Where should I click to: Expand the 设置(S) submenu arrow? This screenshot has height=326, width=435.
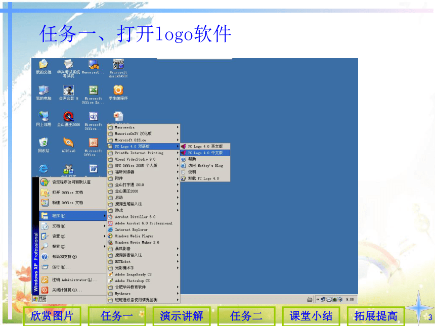(105, 236)
